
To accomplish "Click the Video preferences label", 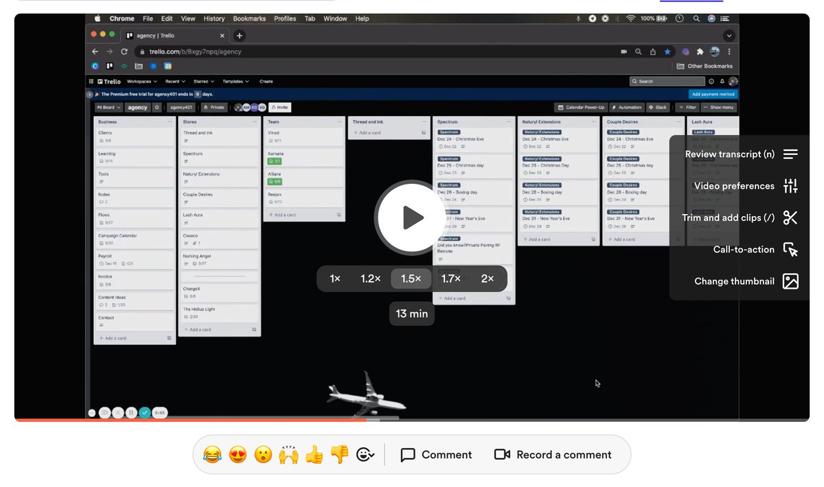I will [x=734, y=186].
